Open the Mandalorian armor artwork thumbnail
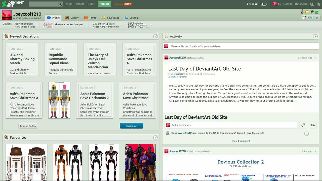Image resolution: width=322 pixels, height=181 pixels. 59,100
